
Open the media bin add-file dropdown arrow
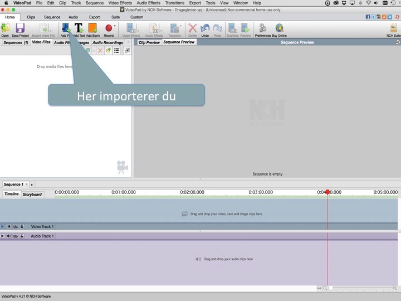(94, 51)
